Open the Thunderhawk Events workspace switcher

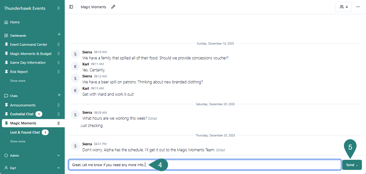tap(58, 8)
